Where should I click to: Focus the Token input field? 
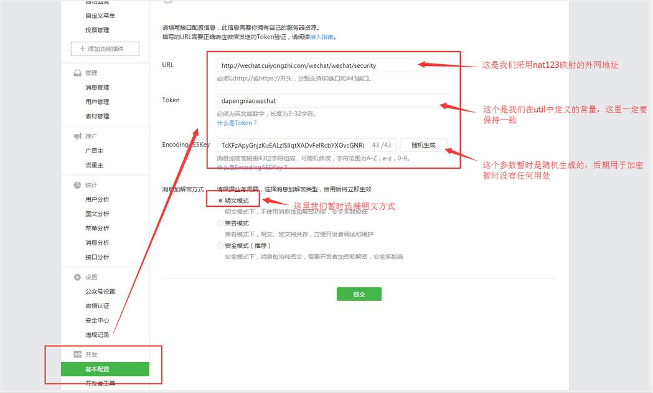pos(334,101)
